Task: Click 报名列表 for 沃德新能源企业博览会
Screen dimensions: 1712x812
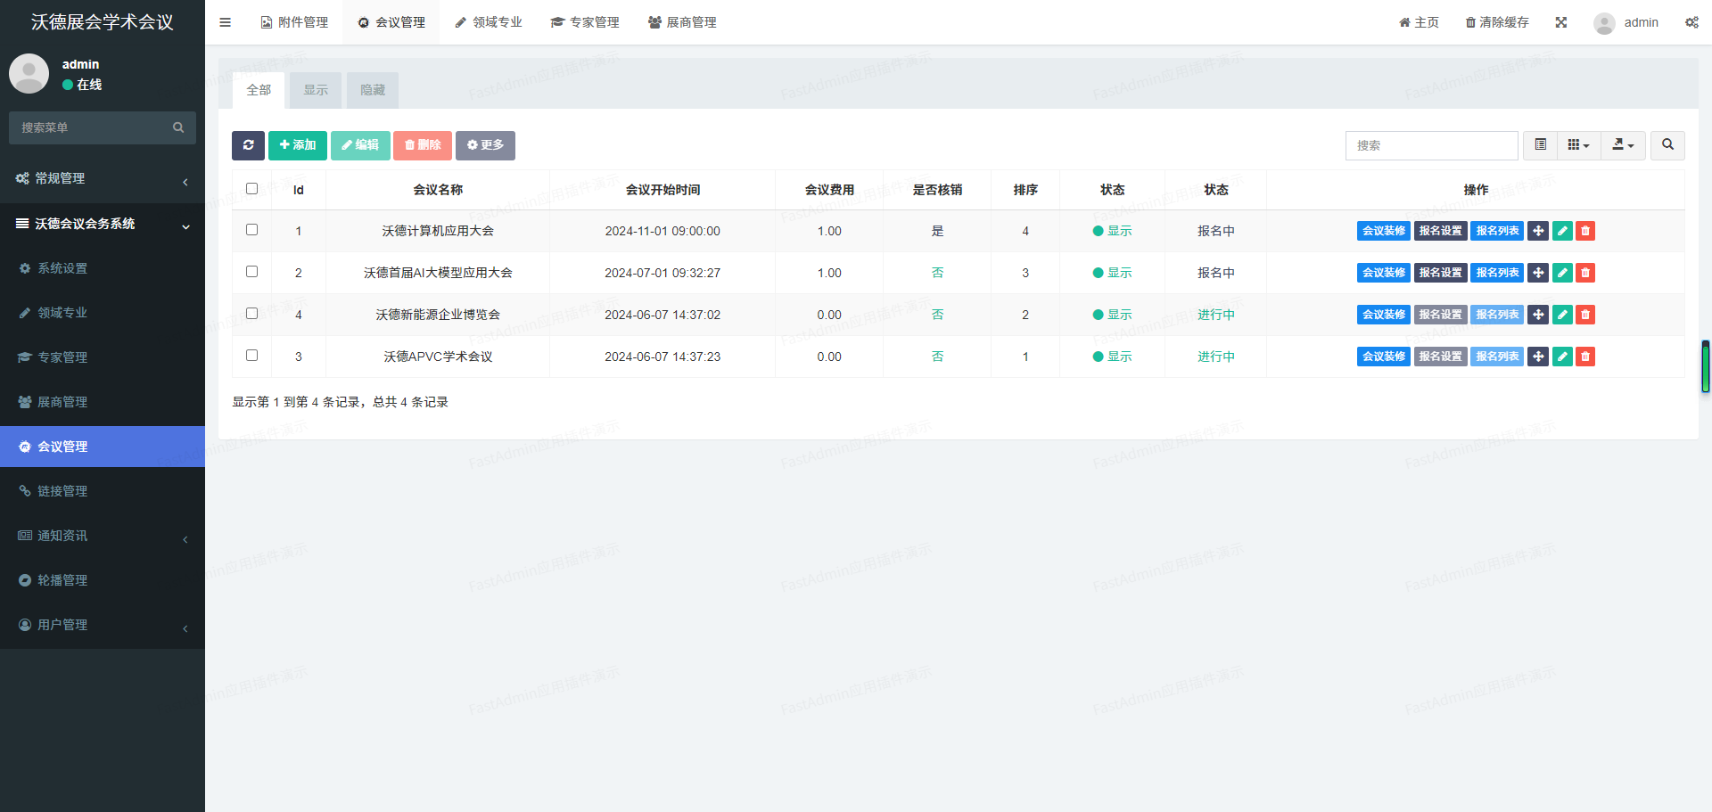Action: [x=1497, y=315]
